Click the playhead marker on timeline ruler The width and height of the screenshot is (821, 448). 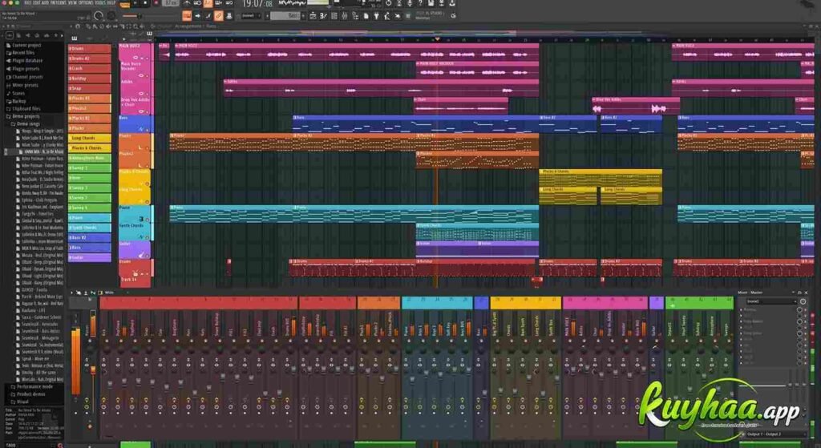(437, 38)
